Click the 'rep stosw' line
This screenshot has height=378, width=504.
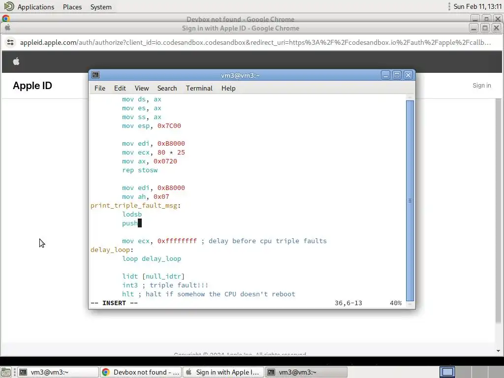coord(140,170)
